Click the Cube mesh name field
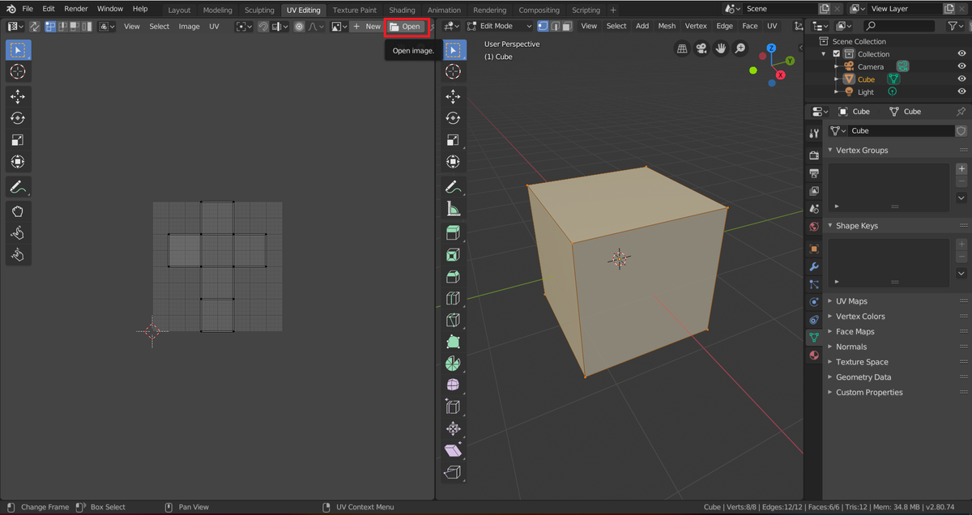Image resolution: width=972 pixels, height=515 pixels. tap(901, 130)
